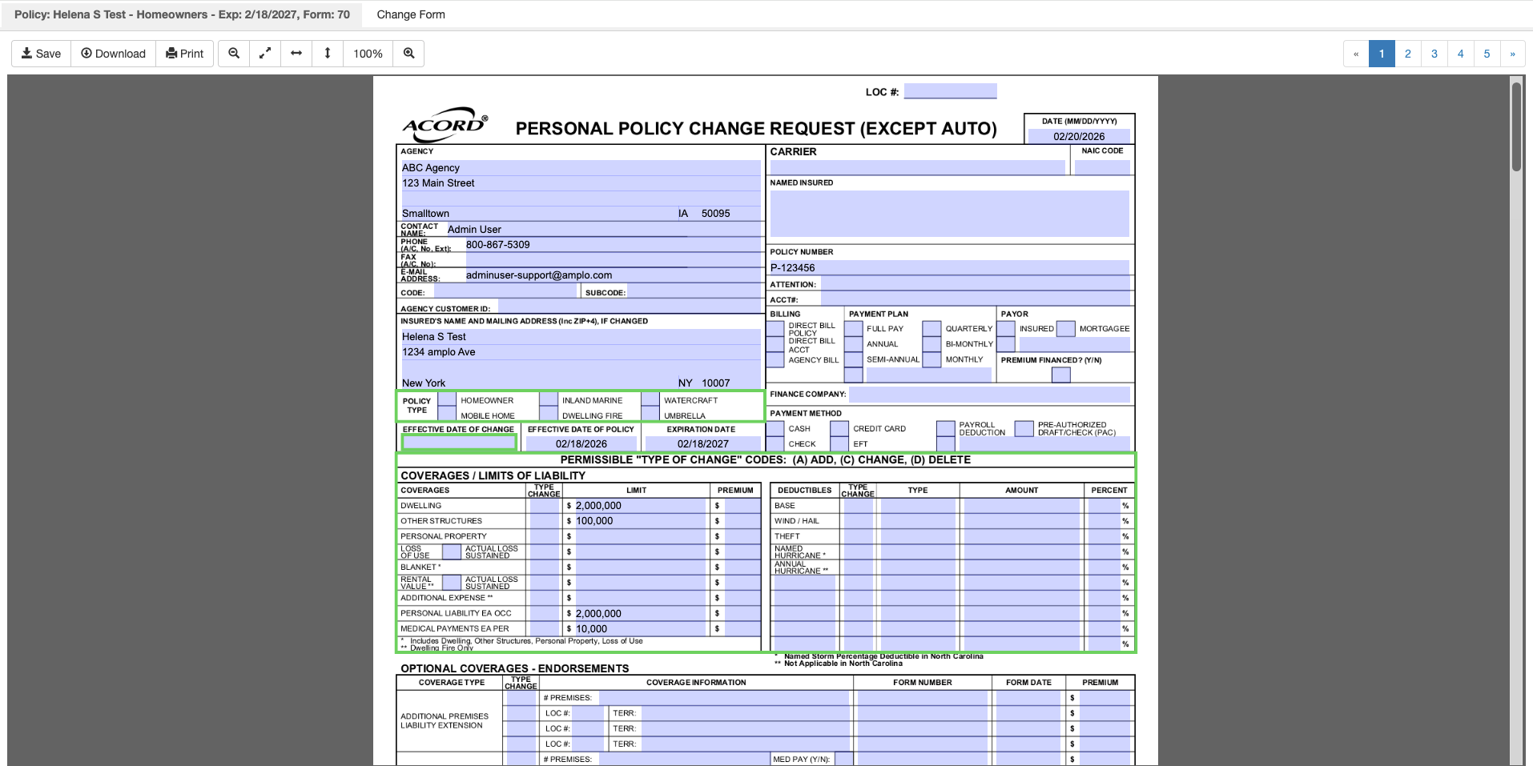
Task: Select the Umbrella checkbox
Action: (650, 414)
